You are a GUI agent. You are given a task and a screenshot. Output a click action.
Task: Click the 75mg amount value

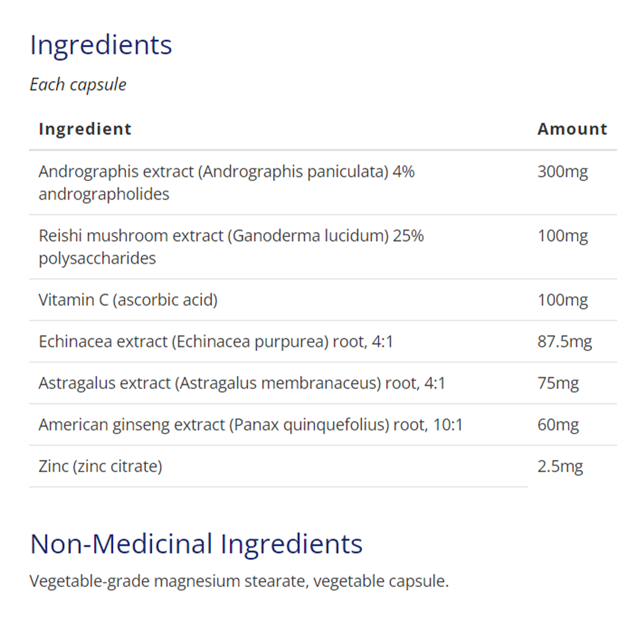tap(558, 383)
